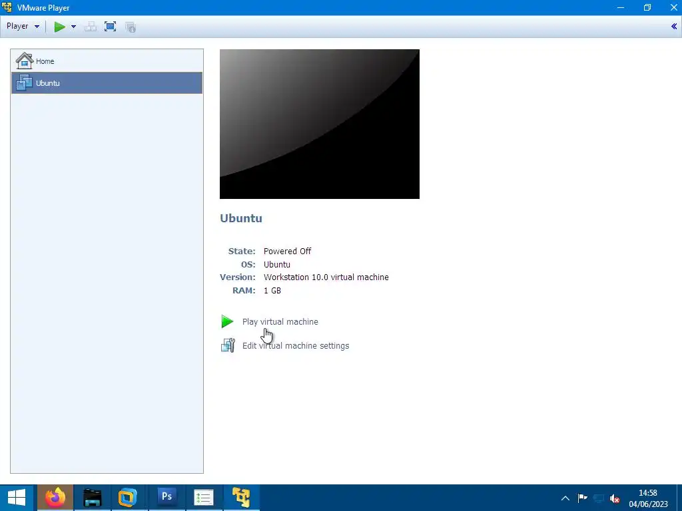Click the Powered Off state text
The image size is (682, 511).
tap(288, 251)
